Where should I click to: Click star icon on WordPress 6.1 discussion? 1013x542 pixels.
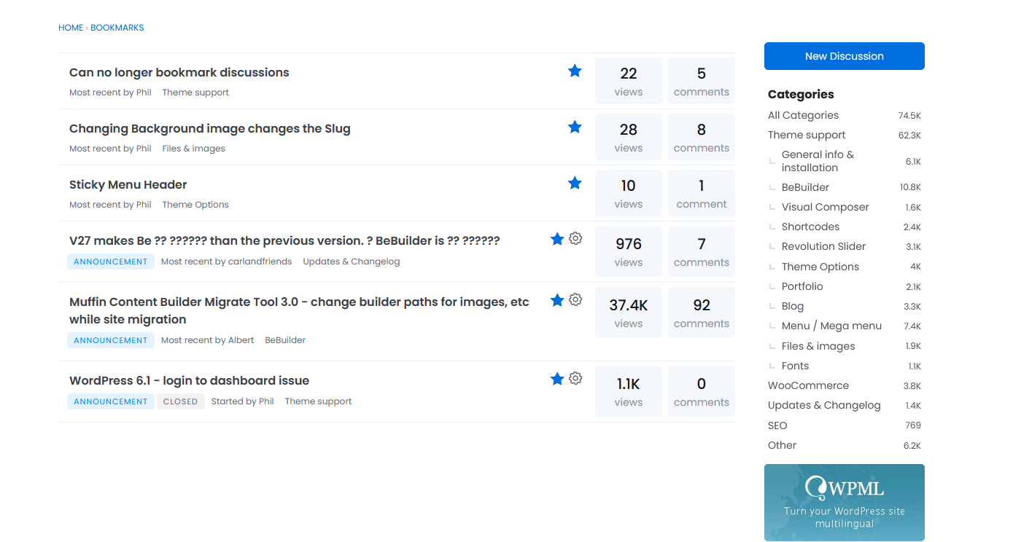(x=557, y=379)
